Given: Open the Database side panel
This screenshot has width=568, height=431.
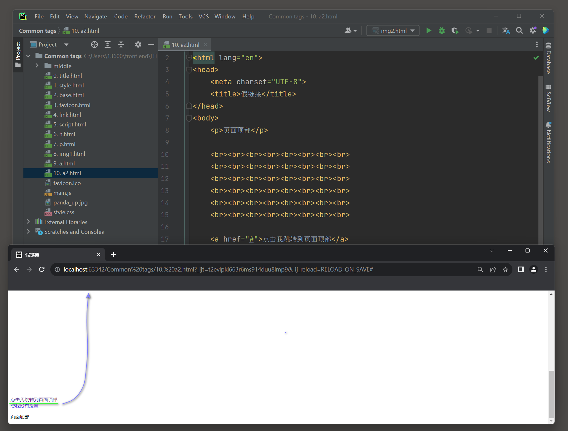Looking at the screenshot, I should 548,58.
